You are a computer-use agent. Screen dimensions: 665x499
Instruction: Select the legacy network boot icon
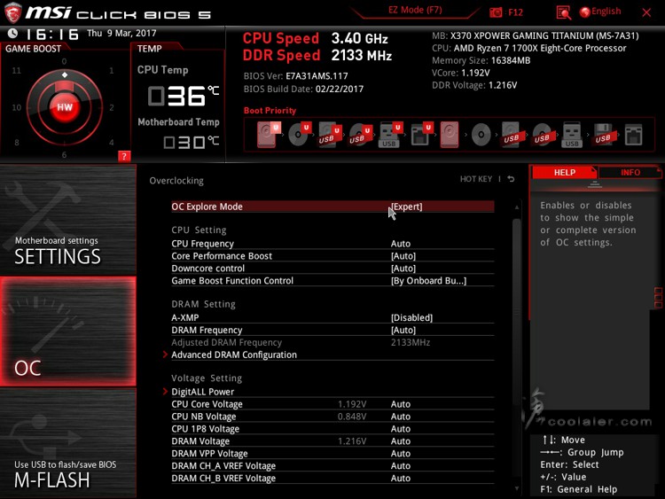tap(634, 135)
